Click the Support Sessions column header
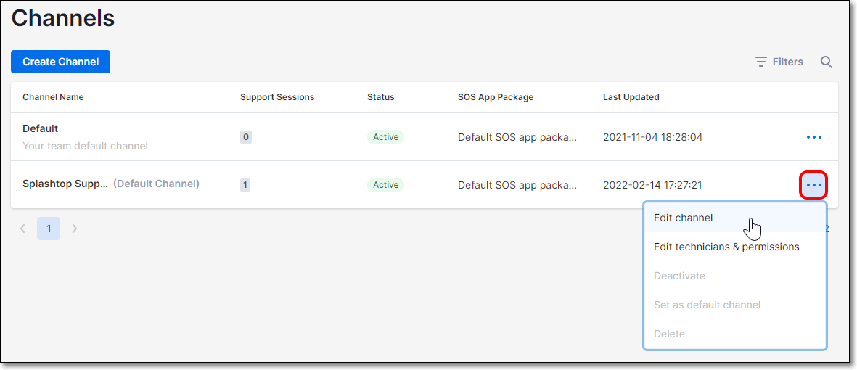Image resolution: width=857 pixels, height=370 pixels. tap(277, 97)
